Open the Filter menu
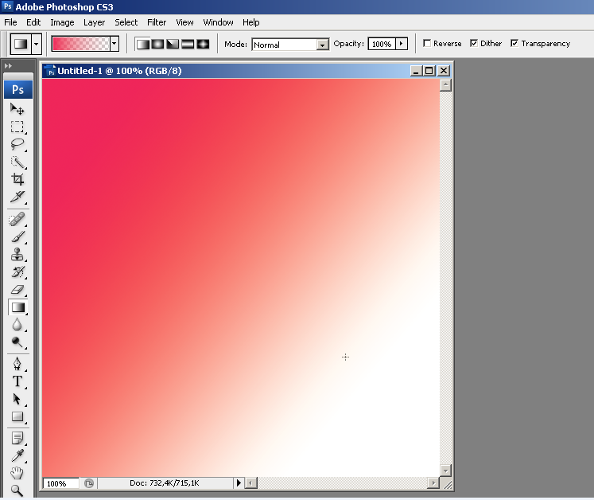This screenshot has width=594, height=500. 157,22
